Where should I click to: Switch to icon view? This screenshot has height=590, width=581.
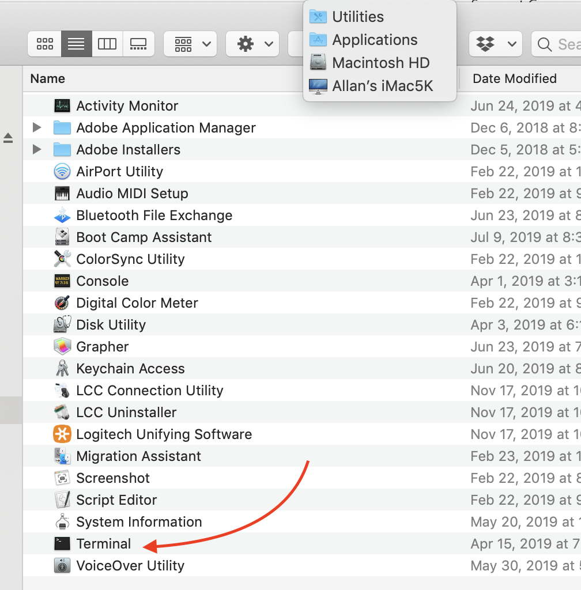[x=44, y=44]
